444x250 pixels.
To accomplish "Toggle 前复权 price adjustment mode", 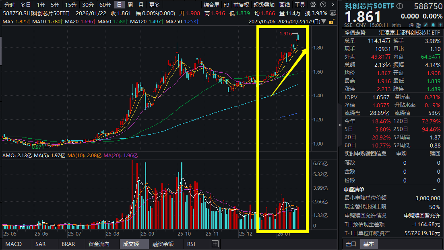I will pyautogui.click(x=241, y=5).
